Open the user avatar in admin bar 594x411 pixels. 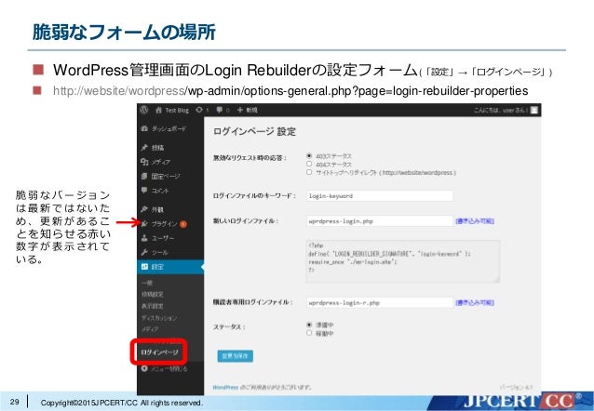[533, 110]
